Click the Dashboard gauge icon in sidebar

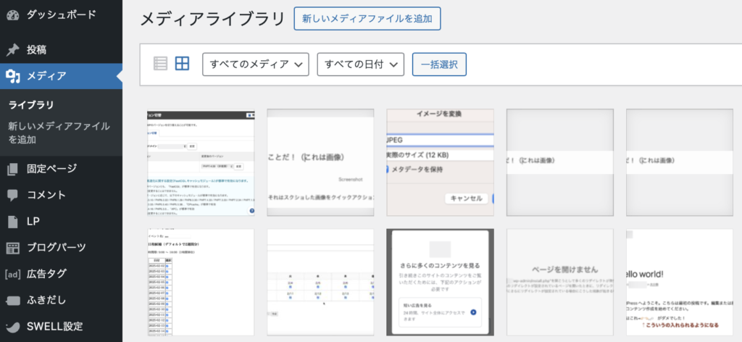[x=12, y=14]
